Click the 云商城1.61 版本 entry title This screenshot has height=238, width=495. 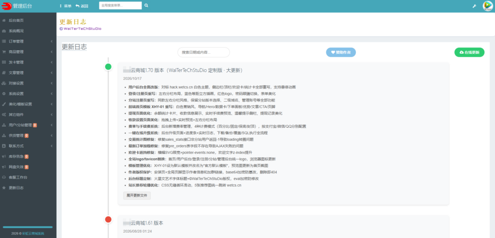143,223
